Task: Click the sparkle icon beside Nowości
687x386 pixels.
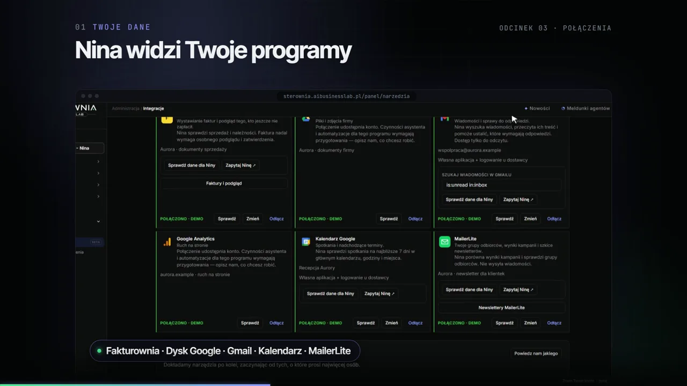Action: 526,108
